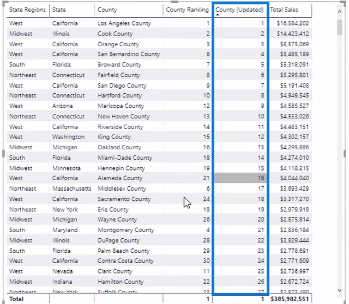Viewport: 349px width, 304px height.
Task: Click the left middle resize handle
Action: tap(3, 154)
